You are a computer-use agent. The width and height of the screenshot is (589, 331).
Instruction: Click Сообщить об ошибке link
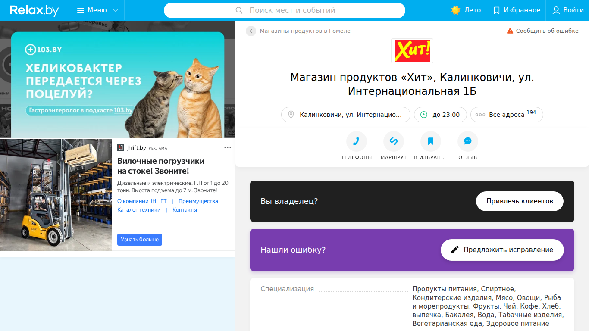547,31
